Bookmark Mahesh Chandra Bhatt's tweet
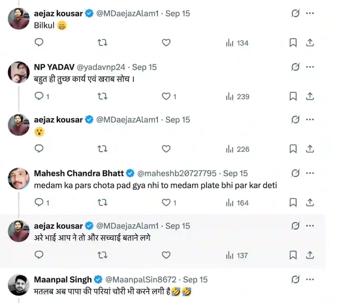Screen dimensions: 338x303 point(293,202)
